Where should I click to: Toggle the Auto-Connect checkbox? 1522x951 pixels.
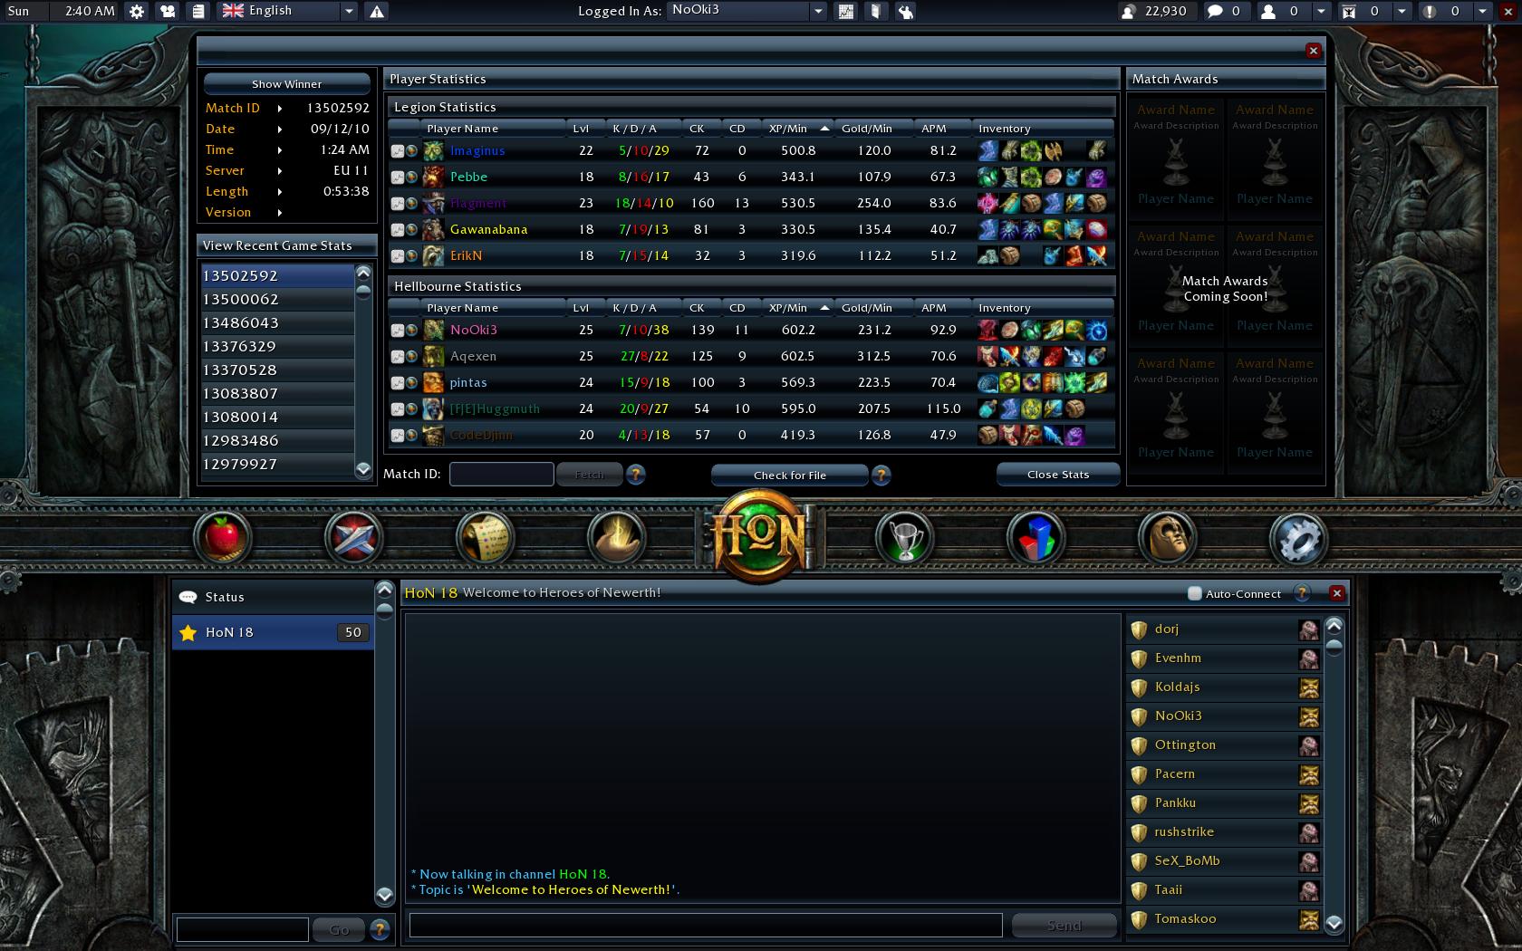pos(1194,594)
